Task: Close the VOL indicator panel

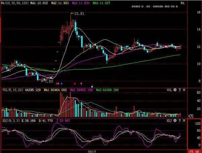Action: 184,90
